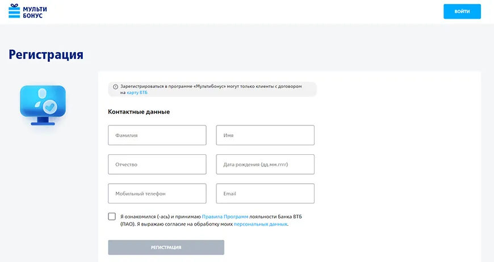Click the МУЛЬТИ БОНУС logo text
This screenshot has height=262, width=494.
tap(35, 12)
